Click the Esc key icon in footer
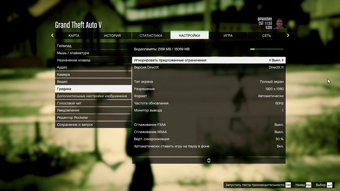 pyautogui.click(x=309, y=185)
